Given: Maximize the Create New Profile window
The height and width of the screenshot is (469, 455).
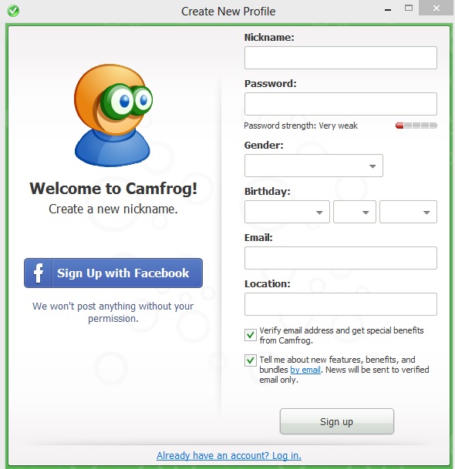Looking at the screenshot, I should 409,8.
